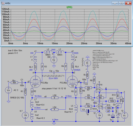Select the Vc voltage source symbol
This screenshot has height=126, width=133.
tap(124, 115)
